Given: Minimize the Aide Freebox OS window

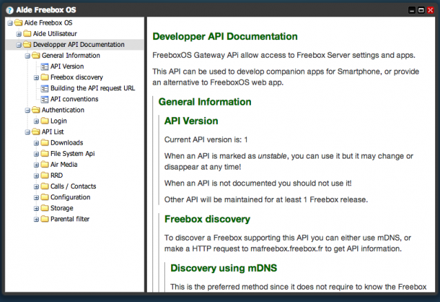Looking at the screenshot, I should pyautogui.click(x=412, y=10).
